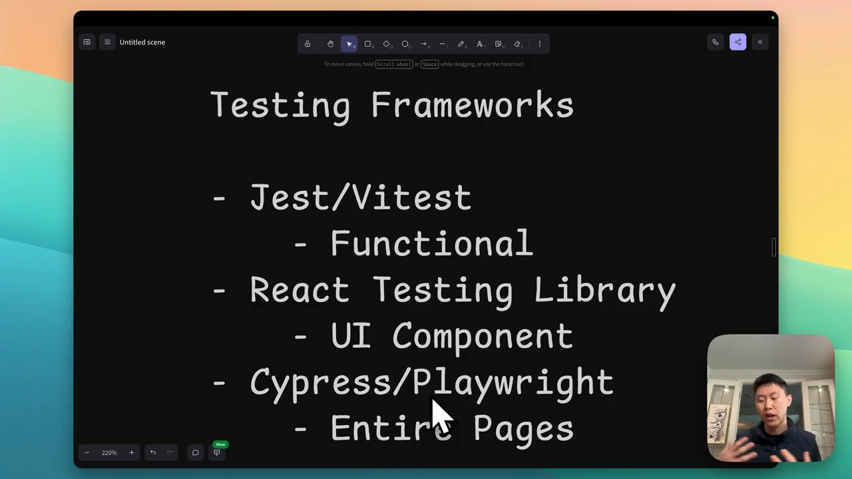Select the Rectangle tool

pos(367,44)
